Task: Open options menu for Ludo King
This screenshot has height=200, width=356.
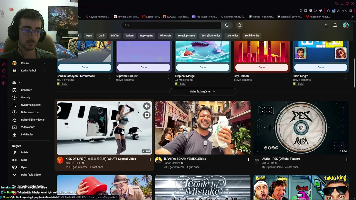Action: [x=346, y=77]
